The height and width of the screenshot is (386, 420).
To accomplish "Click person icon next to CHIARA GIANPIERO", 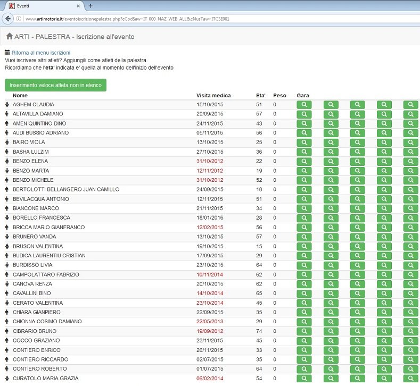I will tap(7, 312).
